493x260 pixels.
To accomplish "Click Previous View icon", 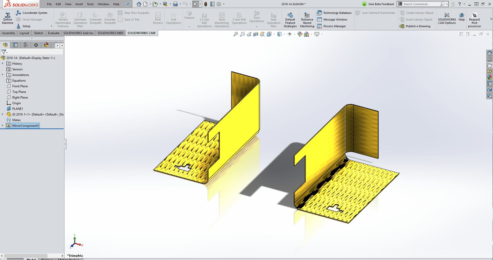I will (x=249, y=34).
